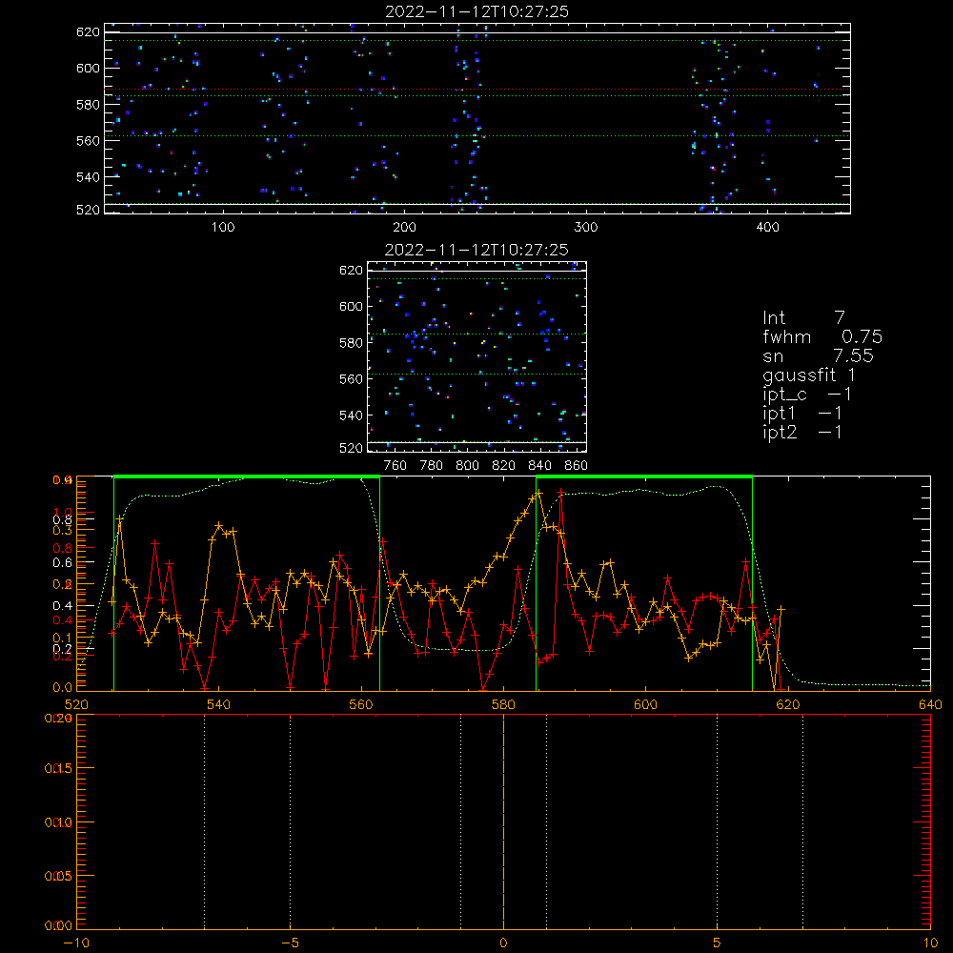Click the 'gaussfit 1' label
This screenshot has height=953, width=953.
(809, 375)
